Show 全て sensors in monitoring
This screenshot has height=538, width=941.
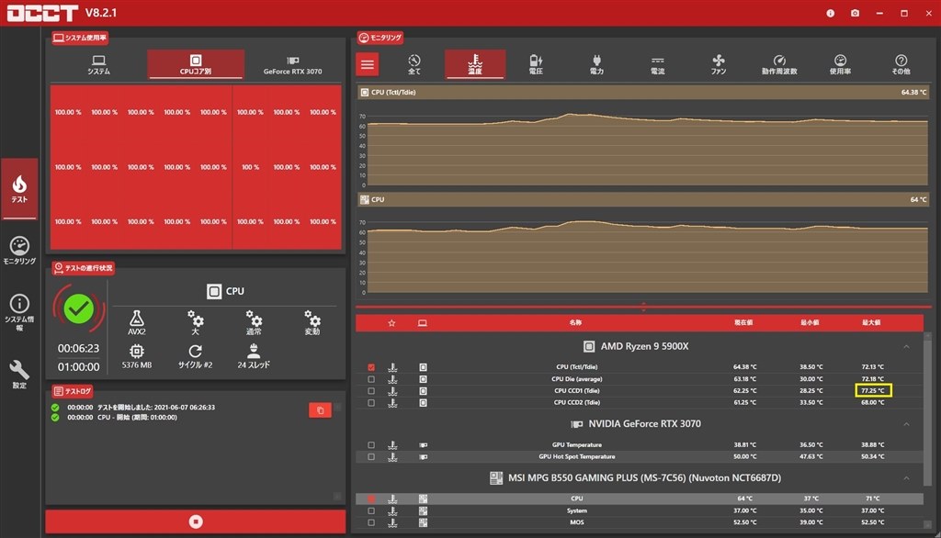tap(414, 65)
